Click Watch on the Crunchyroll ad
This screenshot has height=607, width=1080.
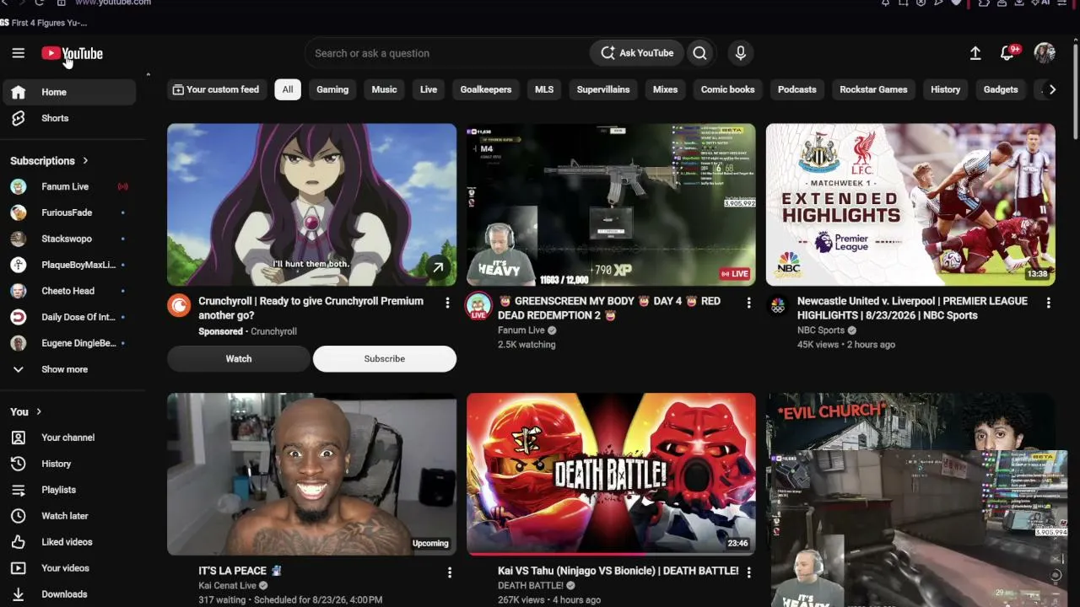click(239, 358)
